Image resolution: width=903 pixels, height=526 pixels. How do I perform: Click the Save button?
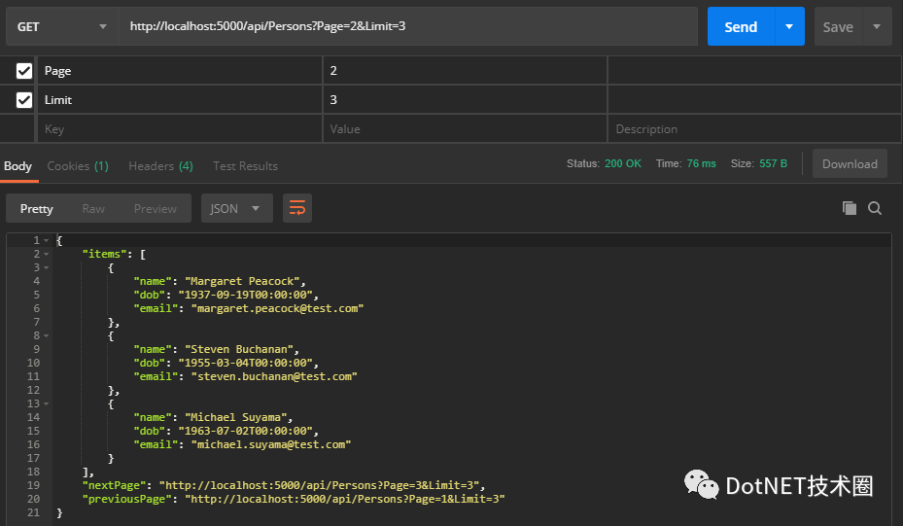coord(838,26)
